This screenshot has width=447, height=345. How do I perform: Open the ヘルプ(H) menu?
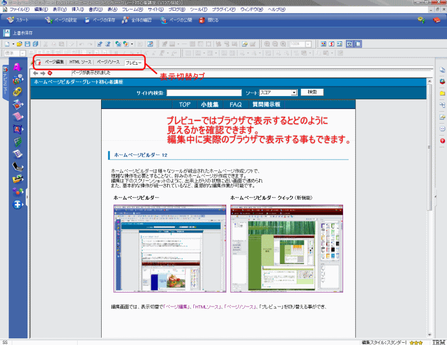tap(277, 9)
